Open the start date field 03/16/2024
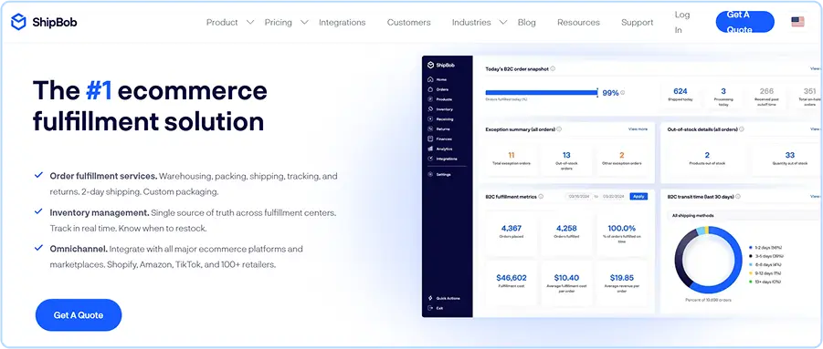The image size is (823, 349). pos(579,197)
